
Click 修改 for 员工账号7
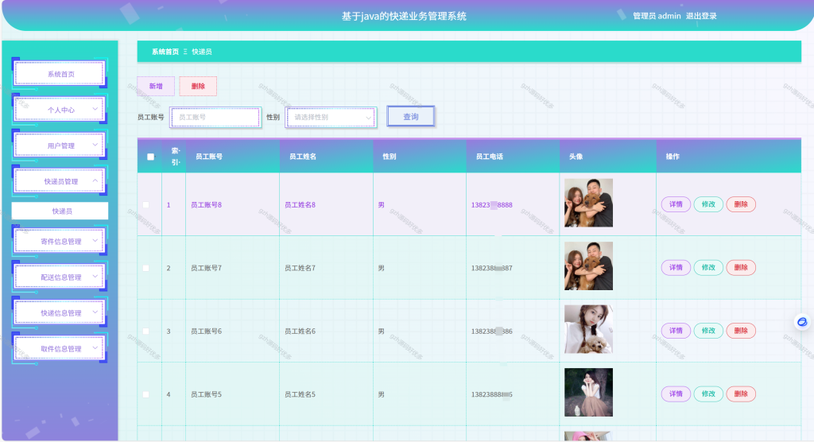point(708,267)
